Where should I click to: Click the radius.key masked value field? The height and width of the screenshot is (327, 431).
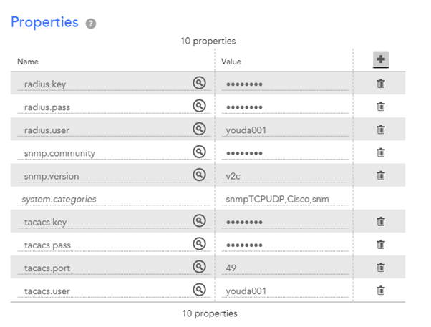click(x=286, y=84)
